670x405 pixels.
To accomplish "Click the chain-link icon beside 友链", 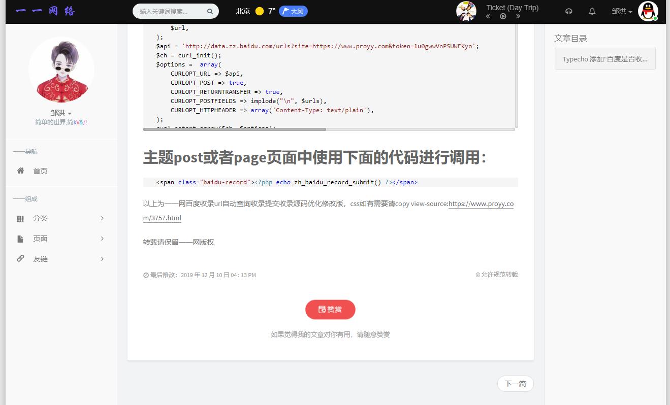I will click(20, 258).
